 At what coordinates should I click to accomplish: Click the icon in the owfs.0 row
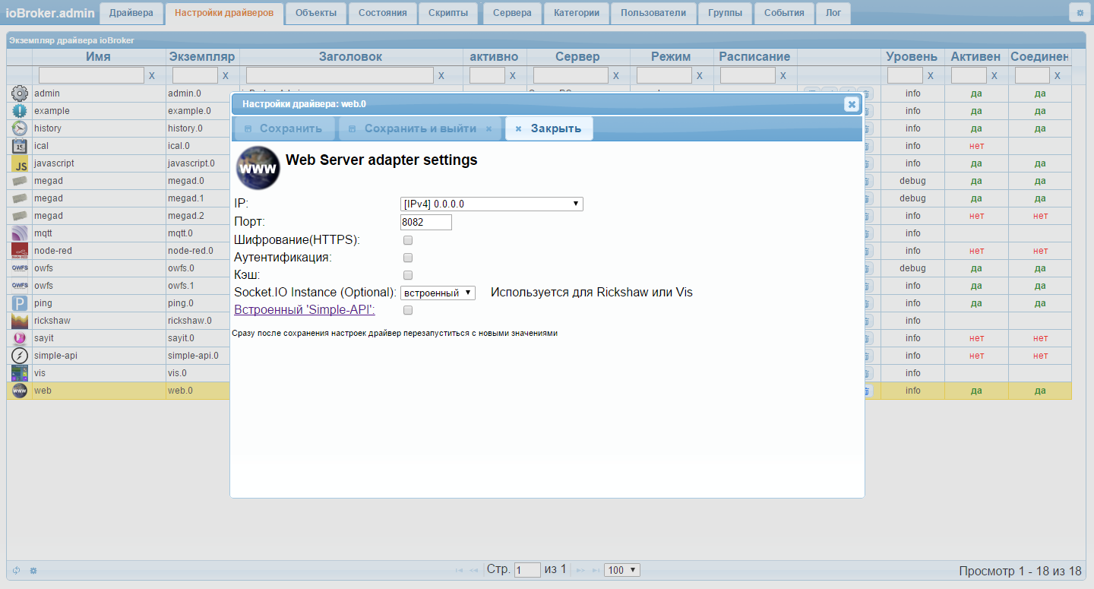tap(20, 268)
